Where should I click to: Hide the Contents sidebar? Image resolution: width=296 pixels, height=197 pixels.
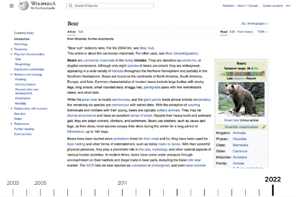(x=30, y=33)
